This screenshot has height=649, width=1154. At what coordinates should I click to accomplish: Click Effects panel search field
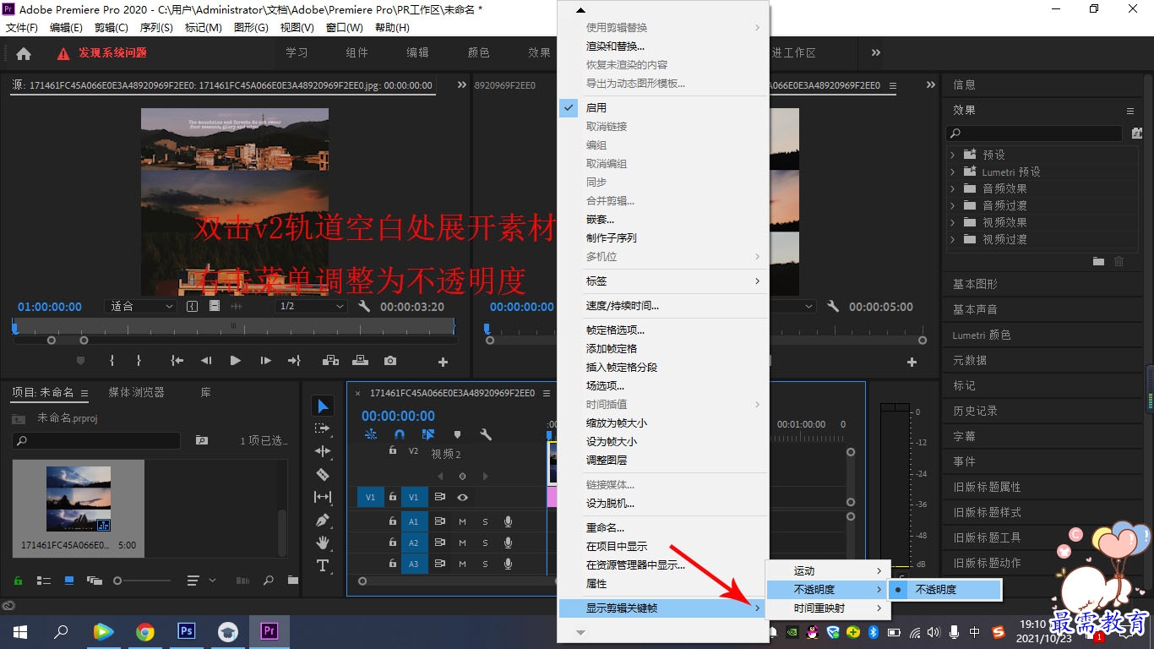[1034, 134]
